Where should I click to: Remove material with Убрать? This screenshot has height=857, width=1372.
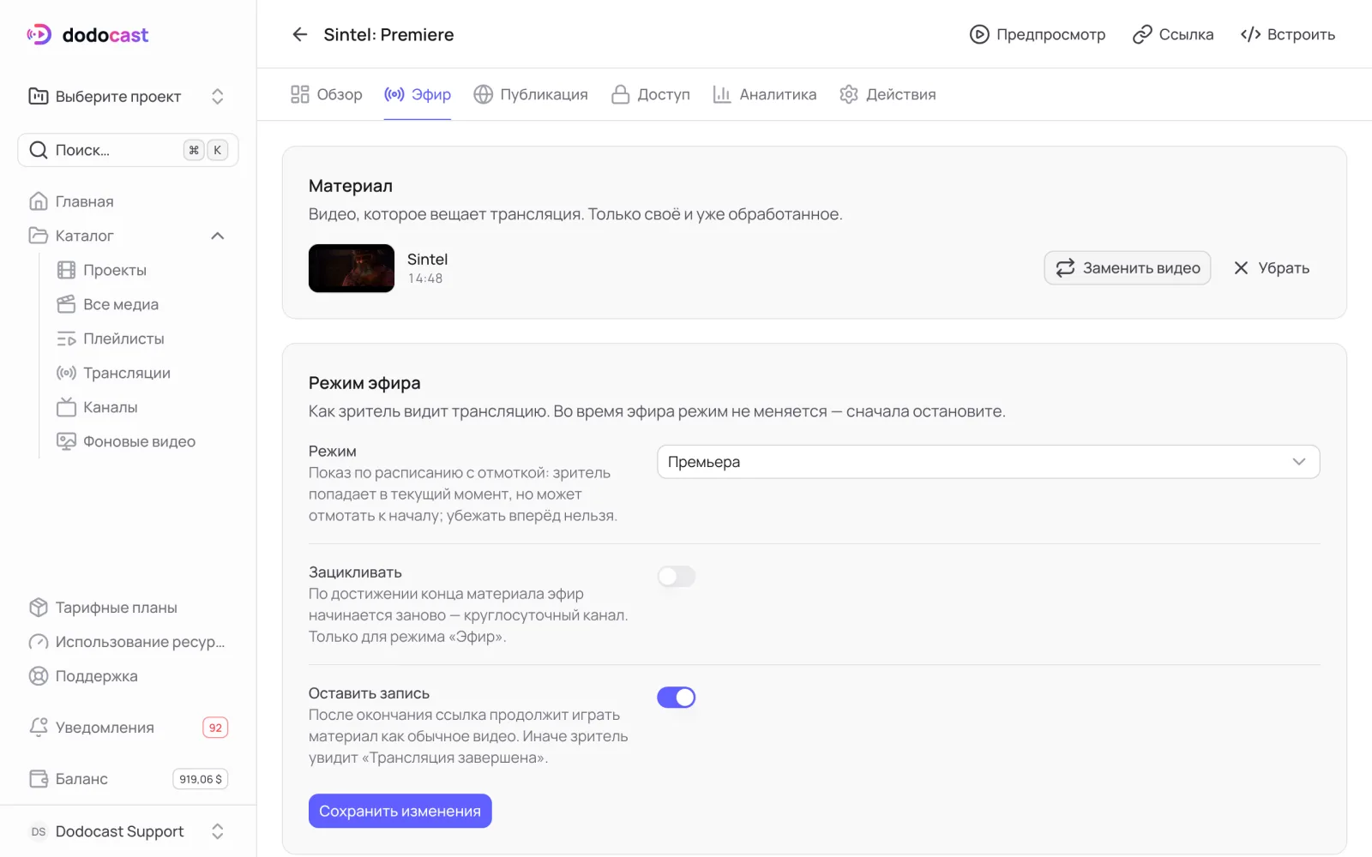1272,268
